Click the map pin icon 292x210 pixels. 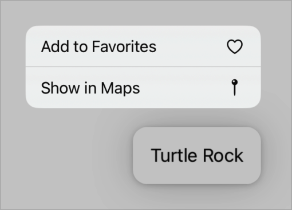(235, 87)
